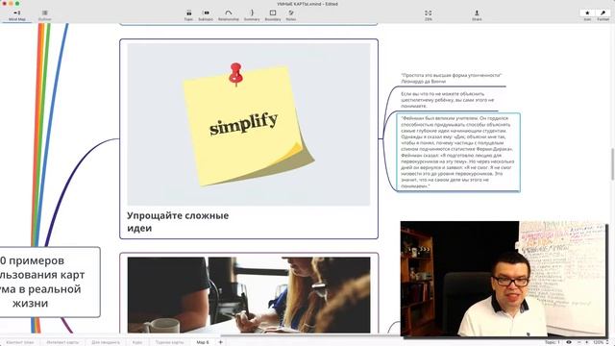Switch to Mind Map view
The image size is (615, 346).
coord(17,15)
